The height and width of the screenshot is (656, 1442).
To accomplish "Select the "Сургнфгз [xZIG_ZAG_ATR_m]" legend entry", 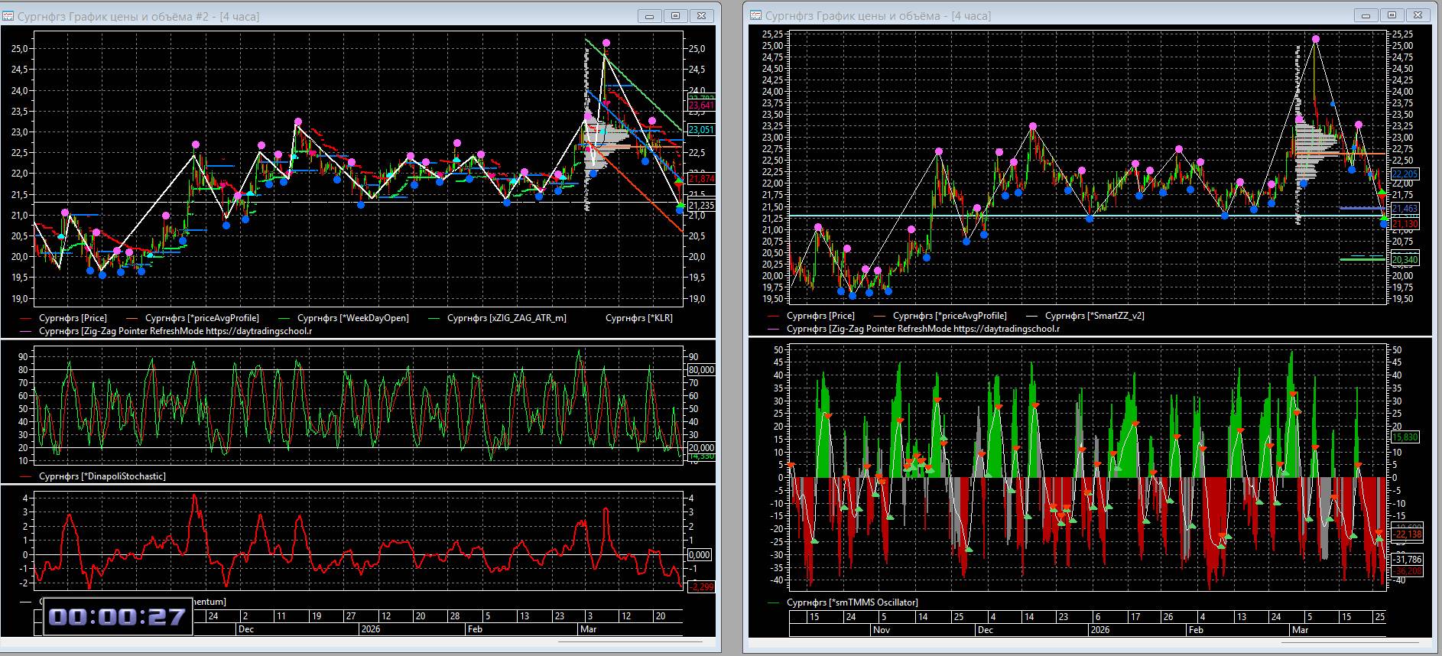I will [507, 317].
